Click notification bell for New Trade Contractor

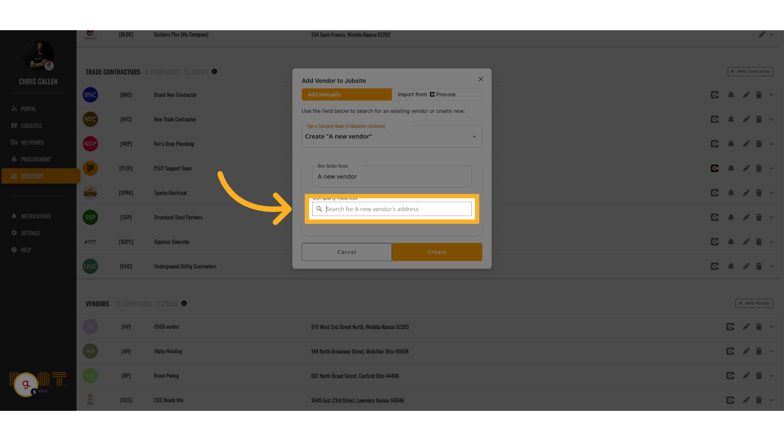click(731, 119)
